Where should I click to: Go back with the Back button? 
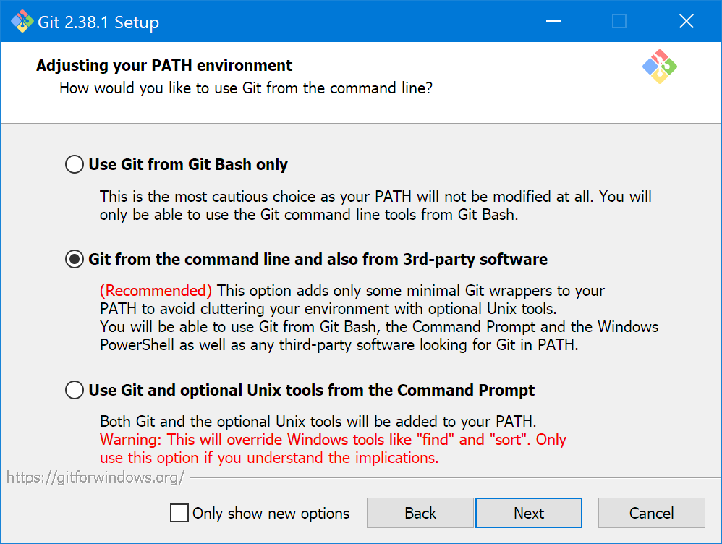[x=420, y=513]
